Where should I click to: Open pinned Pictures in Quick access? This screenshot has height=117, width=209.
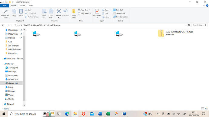[12, 38]
